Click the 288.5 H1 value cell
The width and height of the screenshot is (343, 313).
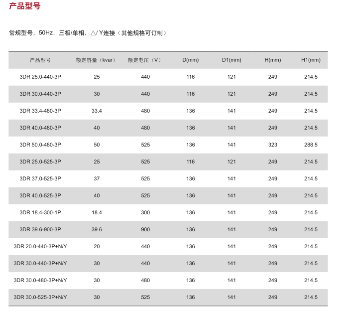click(311, 145)
